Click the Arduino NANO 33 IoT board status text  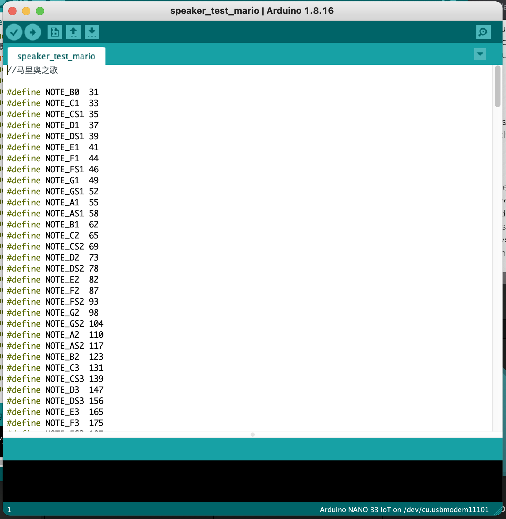(404, 510)
